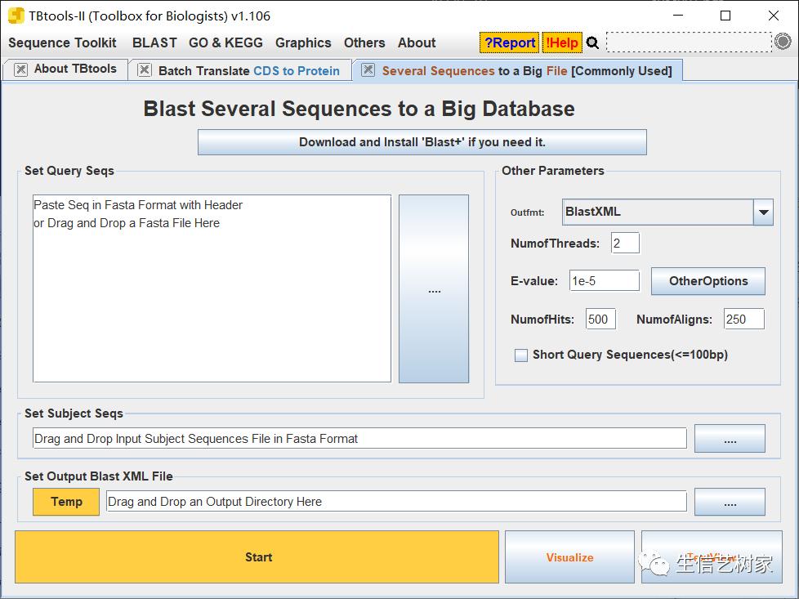This screenshot has height=599, width=799.
Task: Click the search magnifier icon
Action: click(x=593, y=43)
